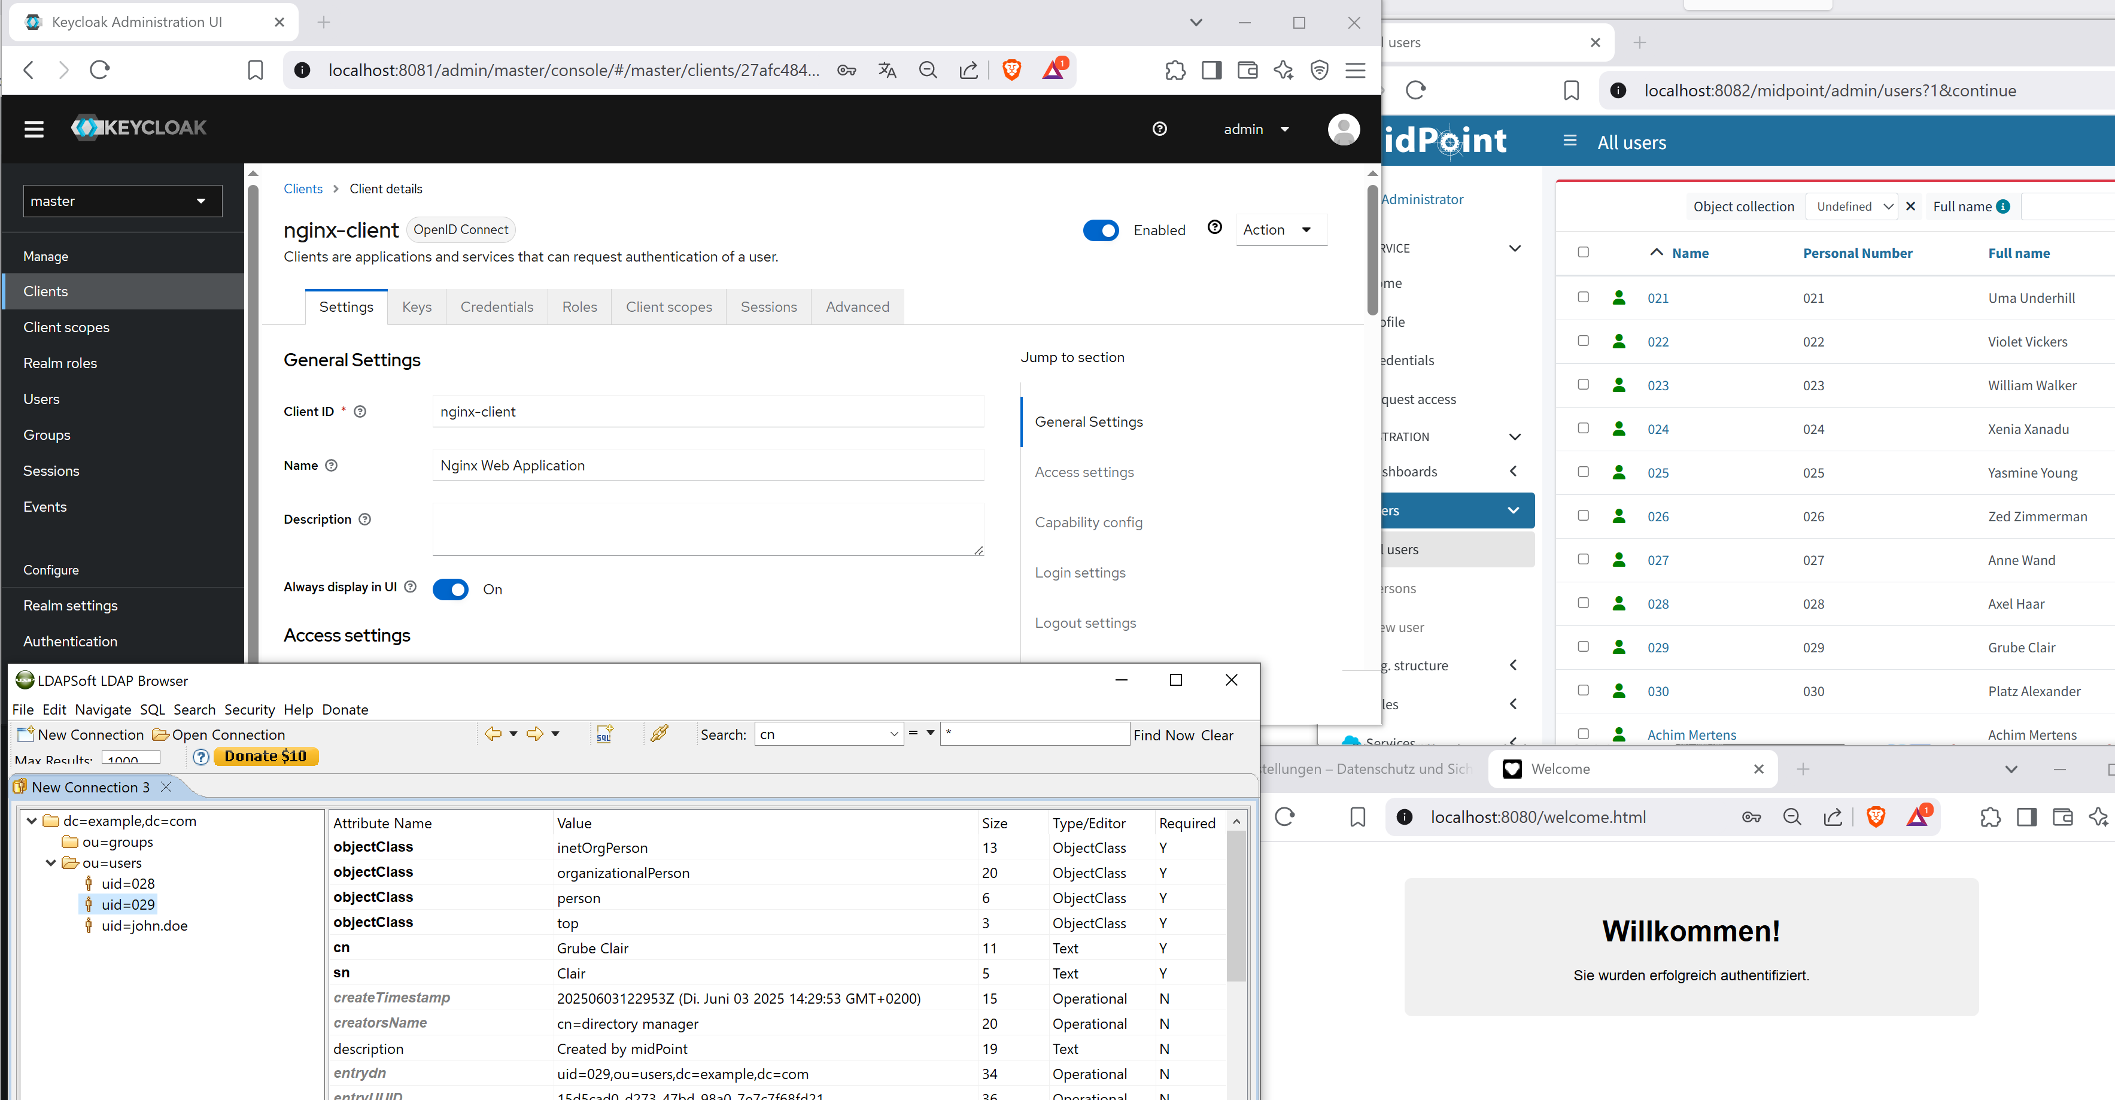Collapse the ou=users tree node
The height and width of the screenshot is (1100, 2115).
(51, 863)
